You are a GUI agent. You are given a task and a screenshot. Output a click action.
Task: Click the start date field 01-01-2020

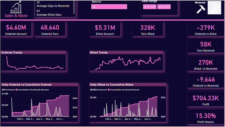point(149,7)
